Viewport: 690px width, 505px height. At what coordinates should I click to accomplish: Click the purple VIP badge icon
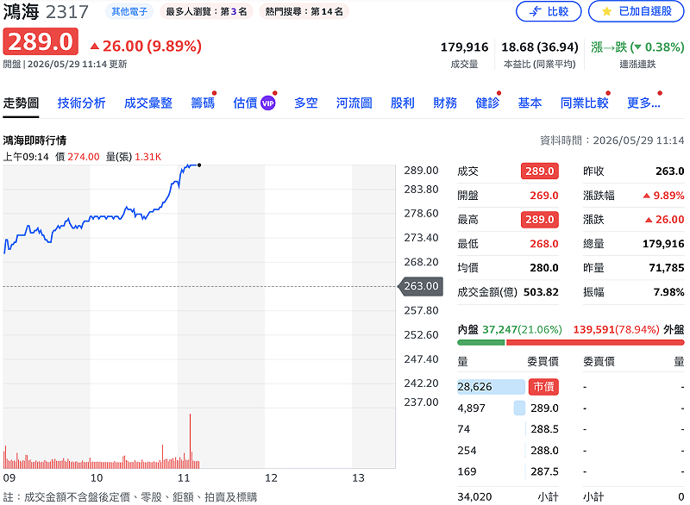267,103
